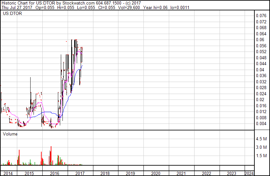This screenshot has height=176, width=270.
Task: Click the 2014 year label on timeline
Action: click(x=8, y=173)
